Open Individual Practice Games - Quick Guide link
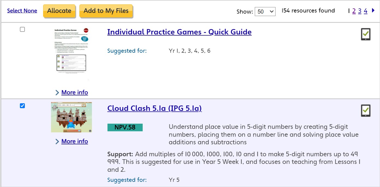 [179, 32]
